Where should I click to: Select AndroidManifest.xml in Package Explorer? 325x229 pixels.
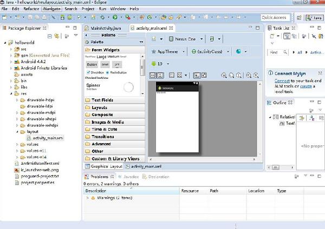pos(37,164)
